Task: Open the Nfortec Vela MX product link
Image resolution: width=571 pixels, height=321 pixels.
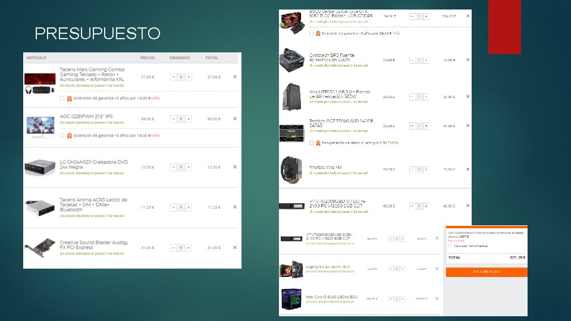Action: 325,168
